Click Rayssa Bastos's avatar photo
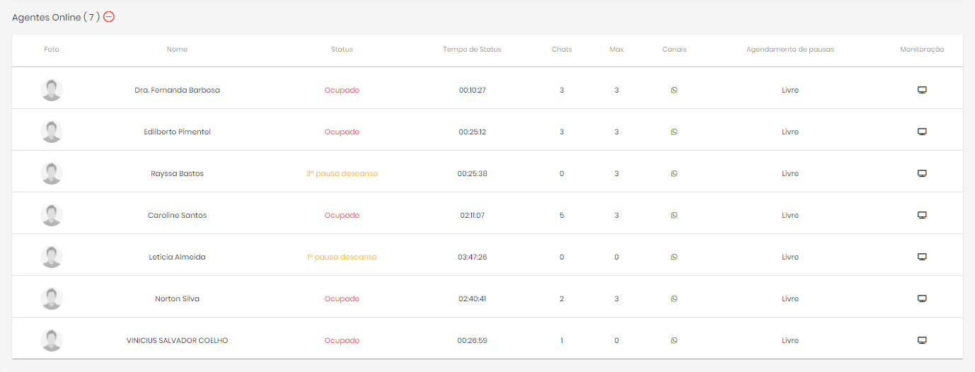 (x=52, y=173)
